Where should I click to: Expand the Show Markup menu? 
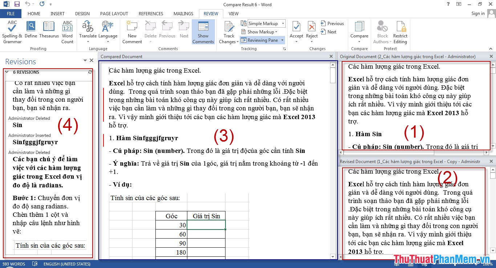tap(262, 32)
